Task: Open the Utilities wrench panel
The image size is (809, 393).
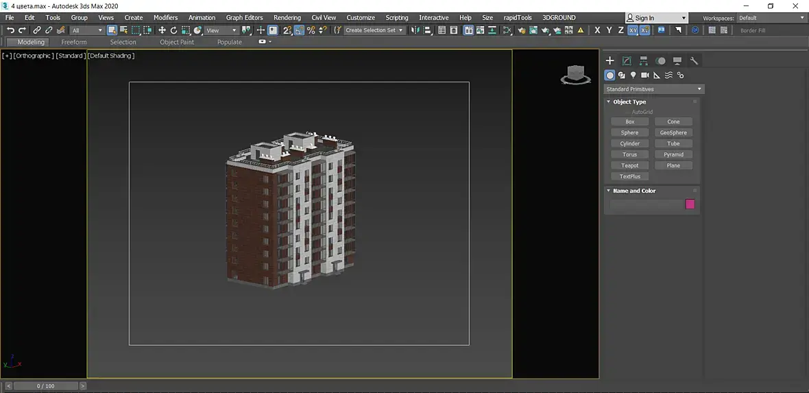Action: [x=694, y=60]
